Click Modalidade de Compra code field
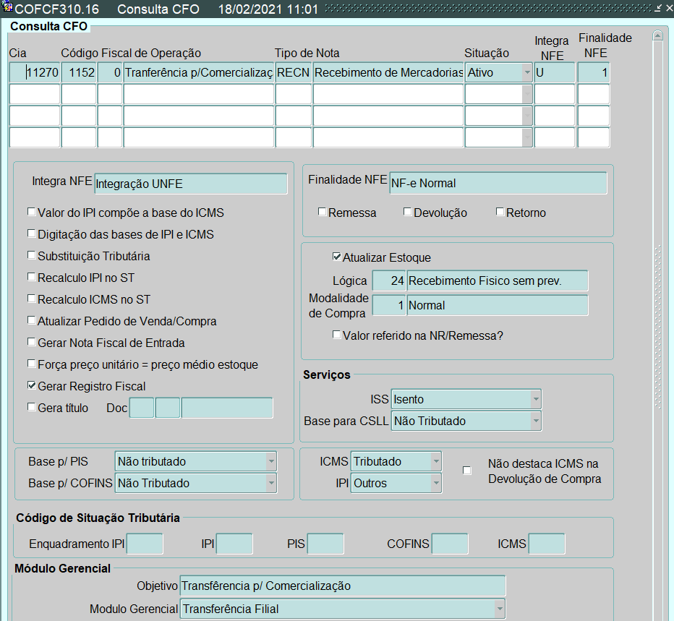674x621 pixels. [x=388, y=305]
